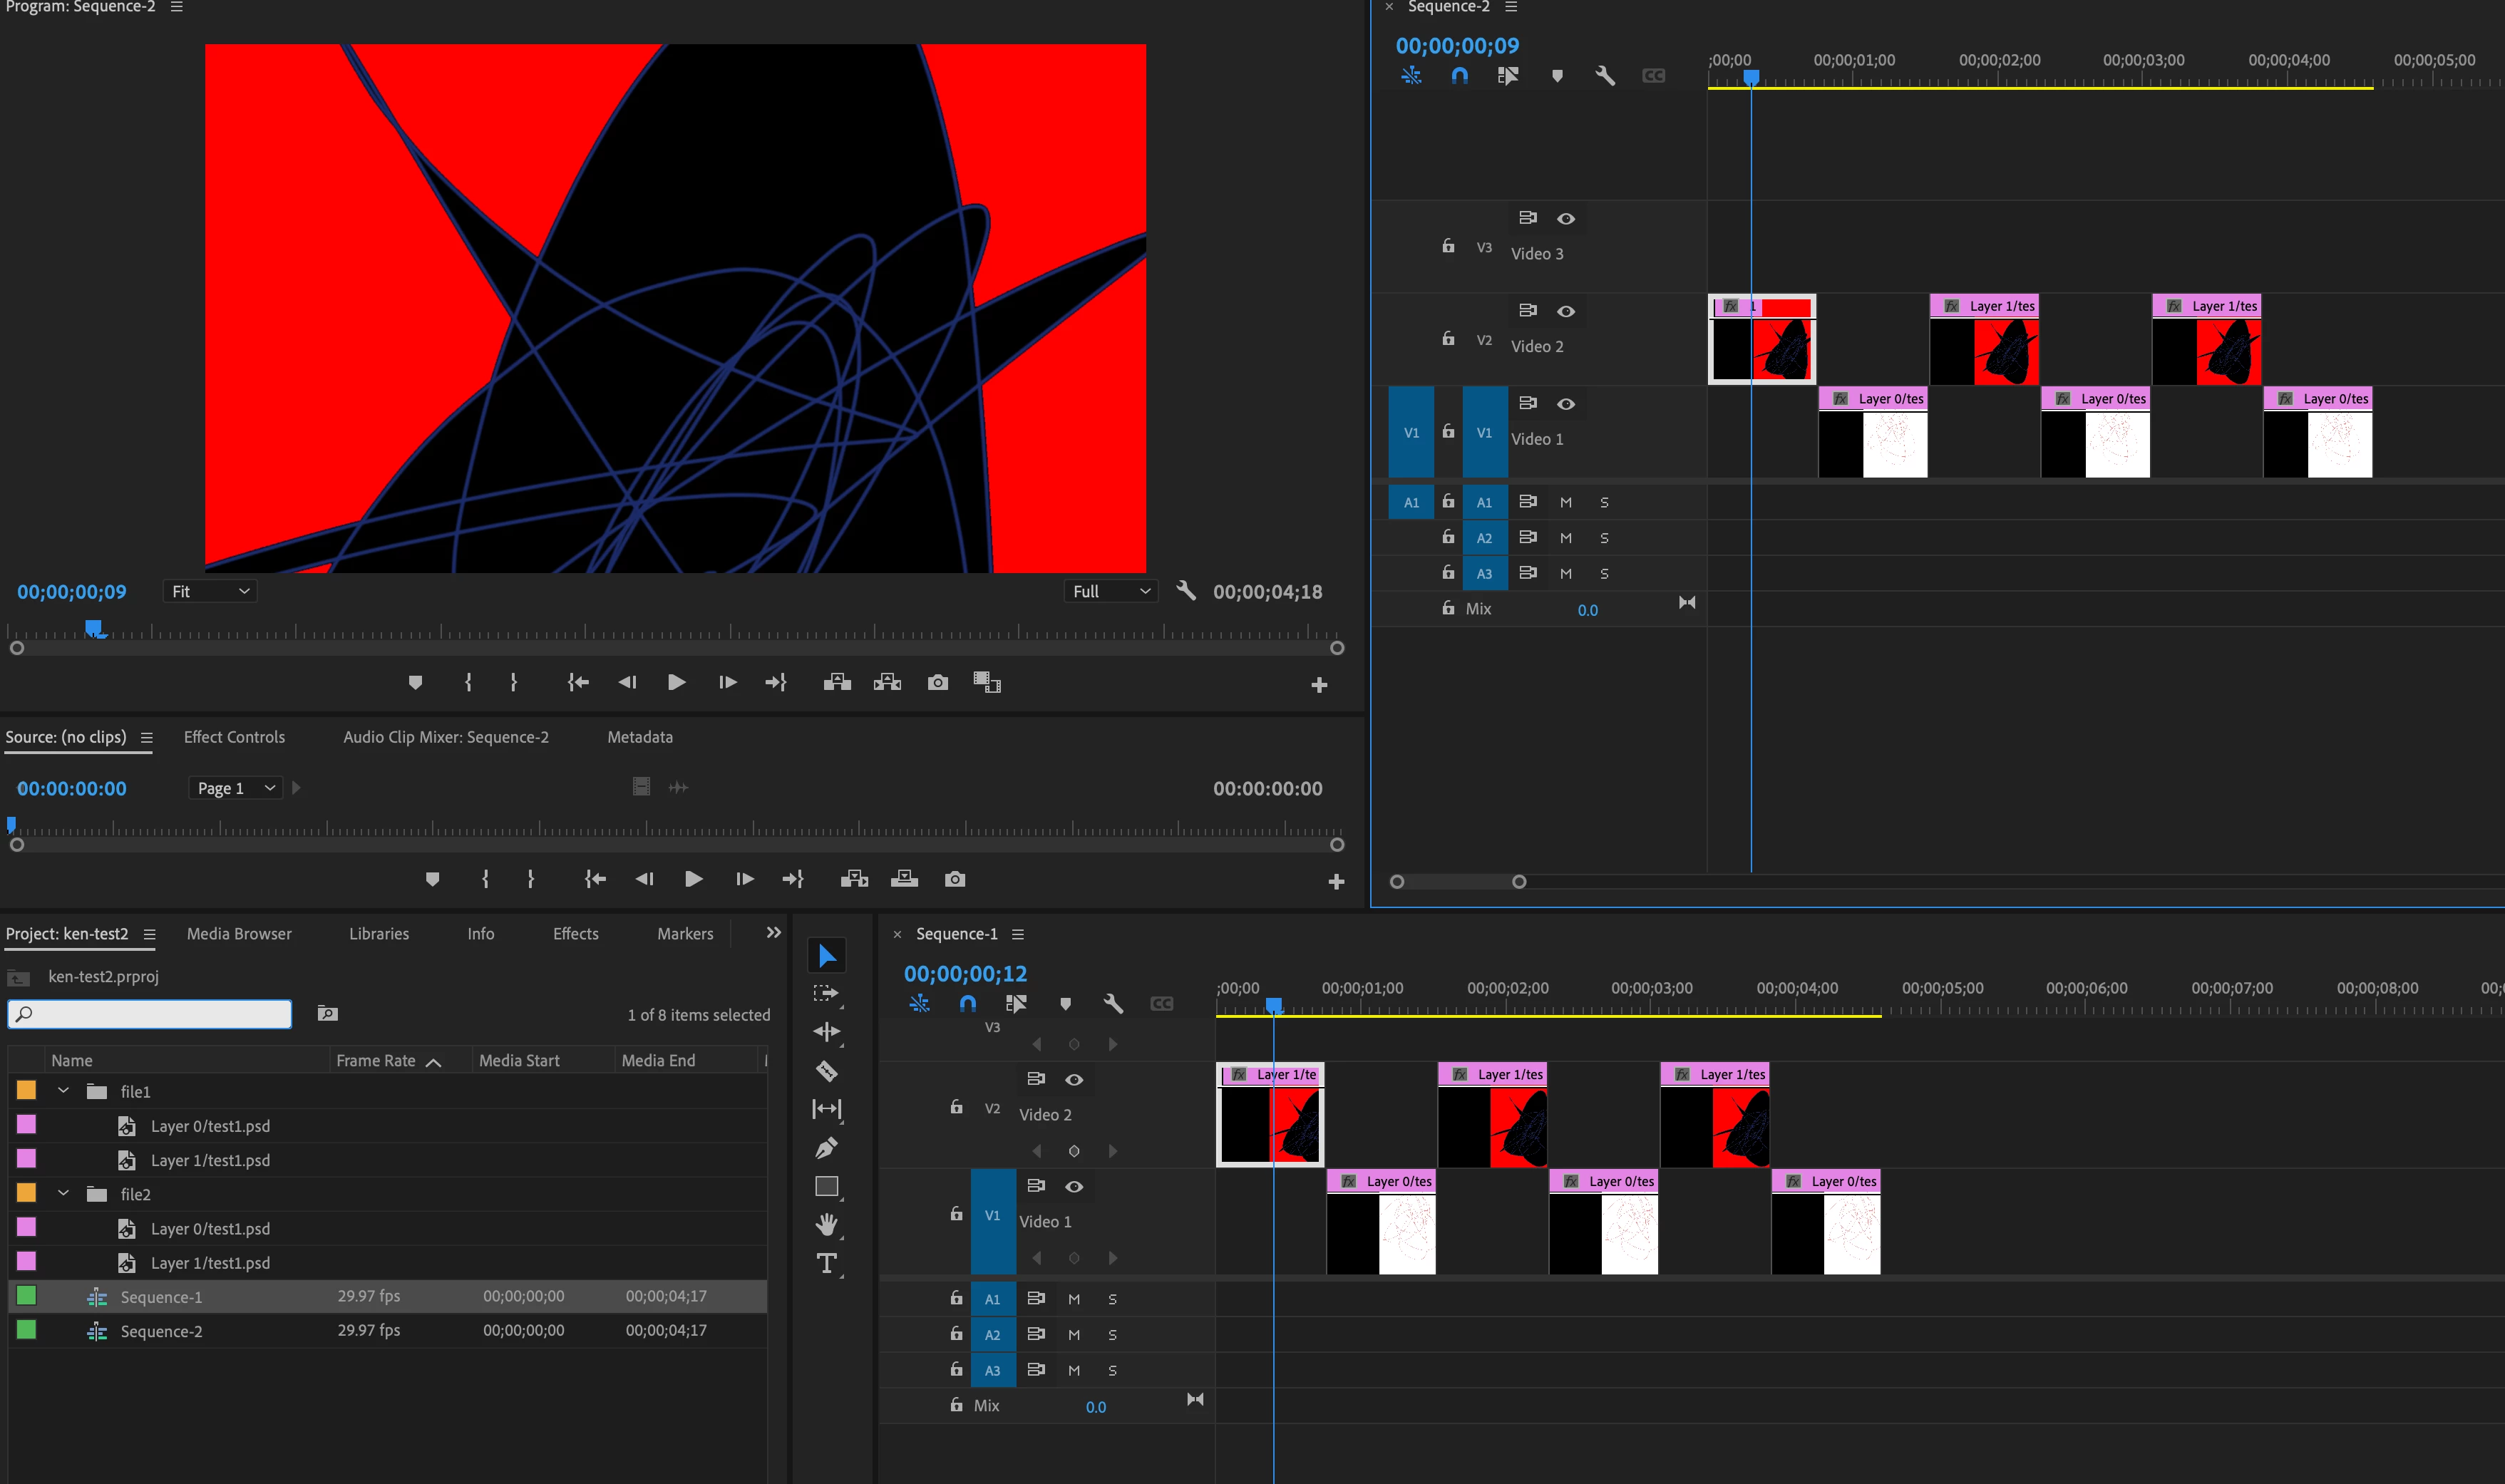
Task: Click the project search input field
Action: 150,1014
